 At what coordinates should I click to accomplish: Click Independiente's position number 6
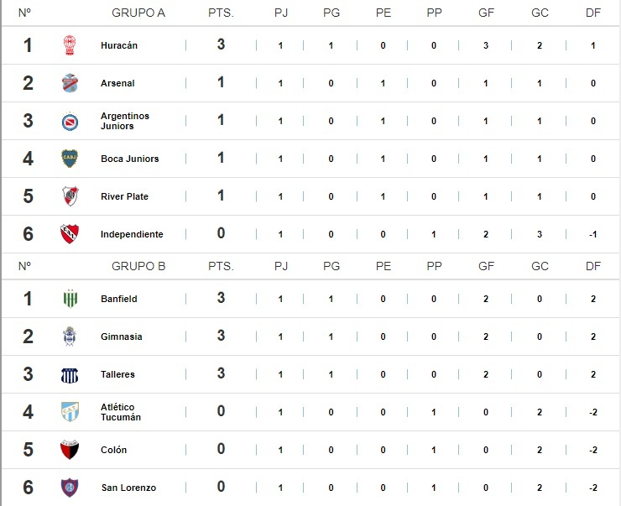tap(28, 234)
